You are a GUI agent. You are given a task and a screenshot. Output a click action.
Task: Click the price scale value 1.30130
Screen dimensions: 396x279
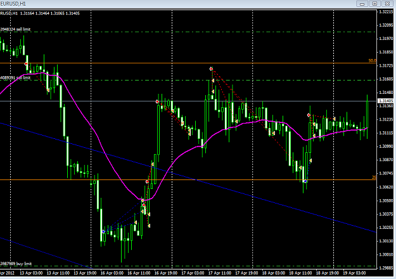click(x=386, y=241)
